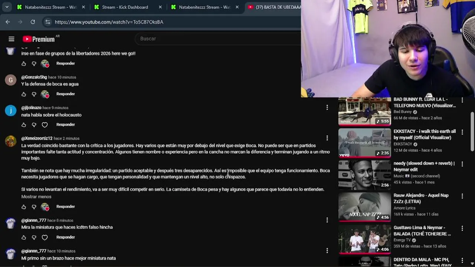Dislike the 'Mira la miniatura' comment
Viewport: 475px width, 267px height.
(34, 238)
